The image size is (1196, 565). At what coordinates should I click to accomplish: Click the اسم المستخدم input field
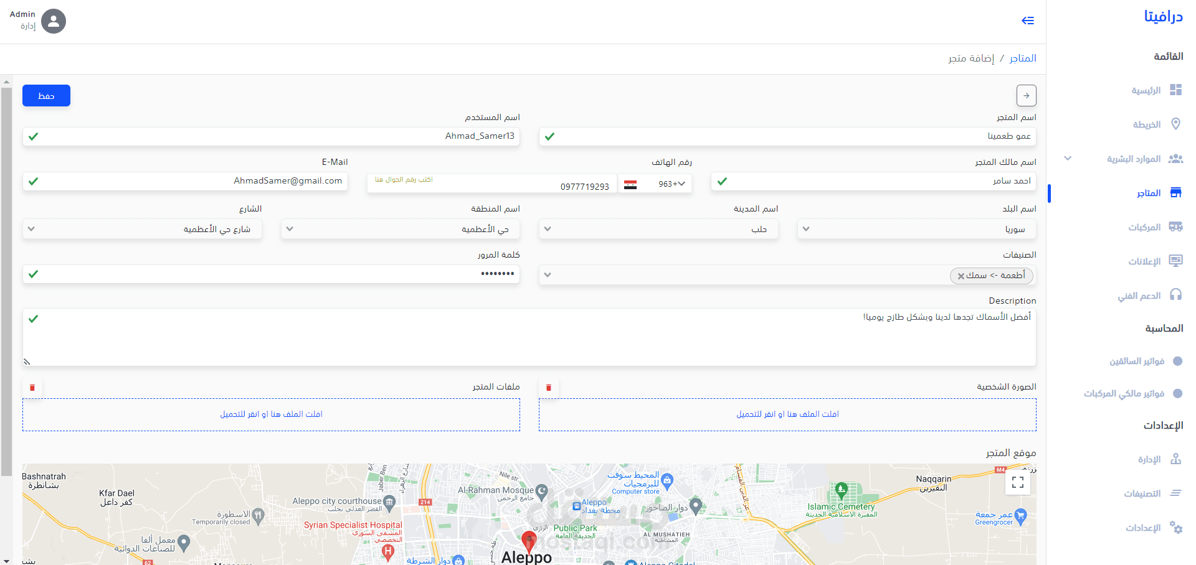coord(271,136)
